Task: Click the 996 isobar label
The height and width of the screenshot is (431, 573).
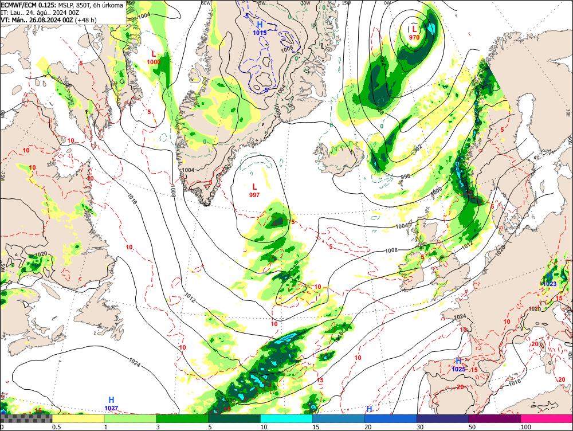Action: [405, 176]
